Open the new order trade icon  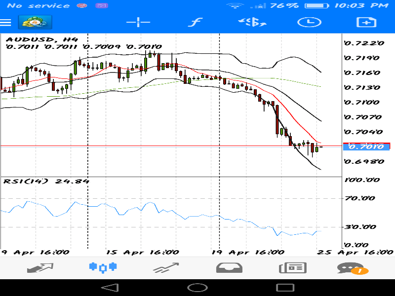(252, 22)
